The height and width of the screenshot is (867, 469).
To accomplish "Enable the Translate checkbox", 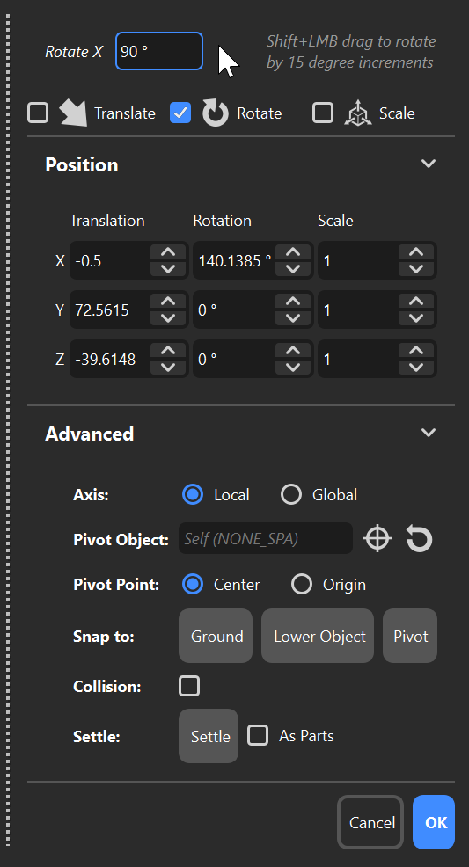I will click(38, 113).
